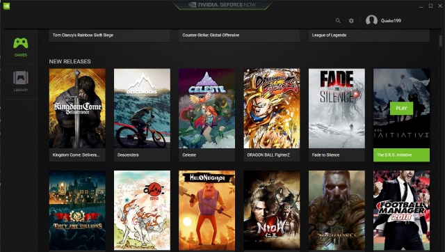Select League of Legends tile
445x252 pixels.
click(369, 36)
